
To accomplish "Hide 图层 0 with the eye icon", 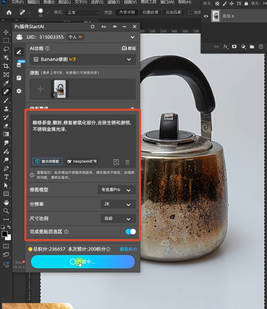I will pos(206,16).
